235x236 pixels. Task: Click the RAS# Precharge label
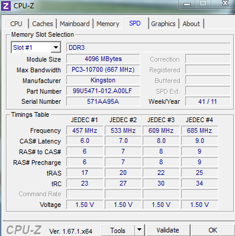(x=37, y=162)
